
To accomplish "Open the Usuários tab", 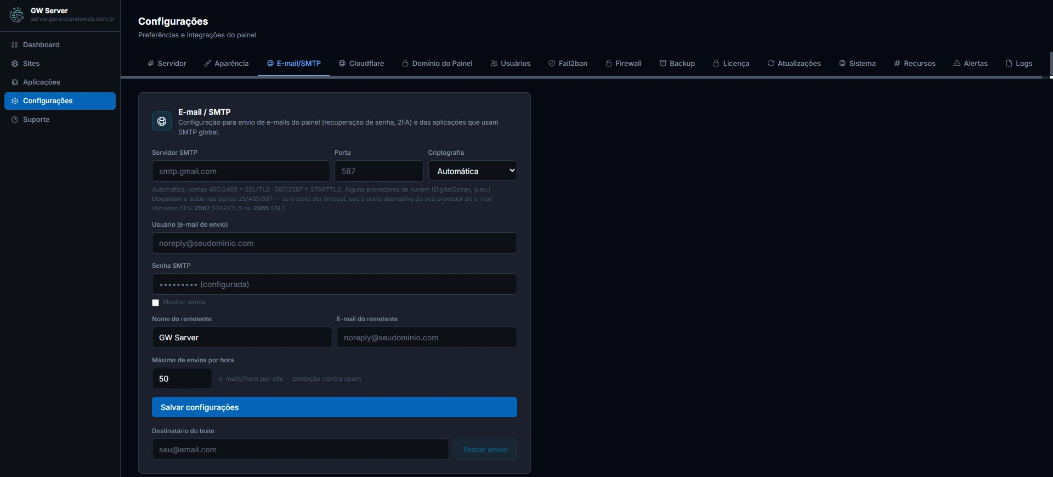I will [511, 64].
